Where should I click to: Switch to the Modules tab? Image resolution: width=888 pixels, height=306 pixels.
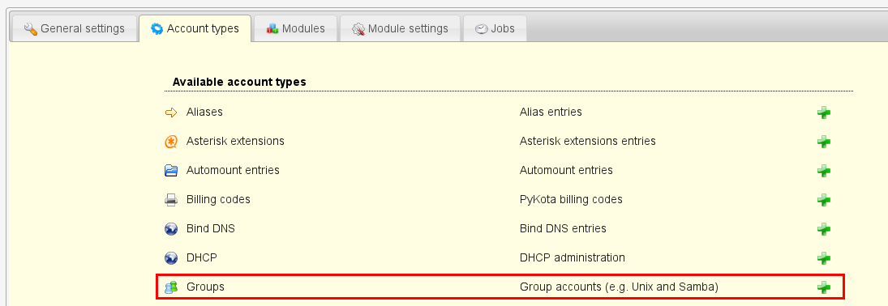[x=296, y=28]
